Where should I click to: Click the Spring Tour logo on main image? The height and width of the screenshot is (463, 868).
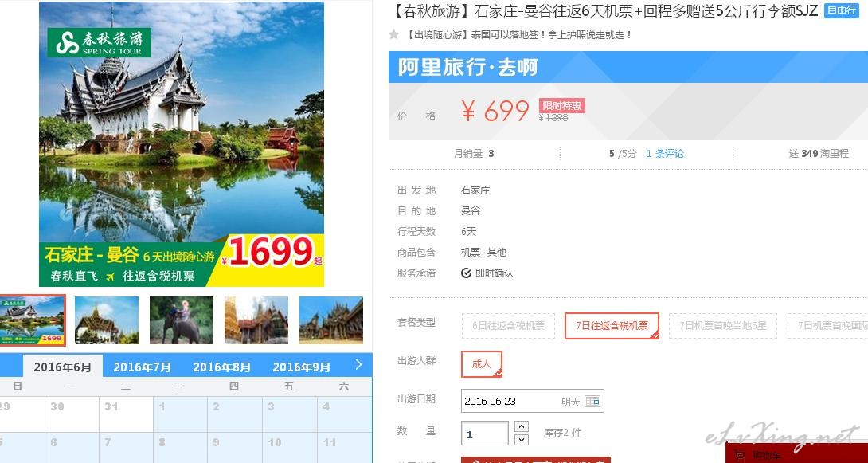99,43
